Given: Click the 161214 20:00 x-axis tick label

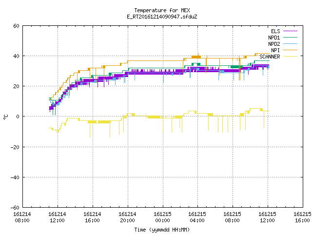Looking at the screenshot, I should tap(127, 217).
